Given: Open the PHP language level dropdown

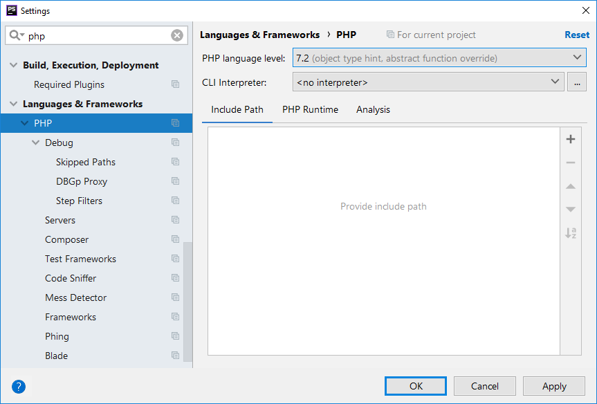Looking at the screenshot, I should coord(439,58).
